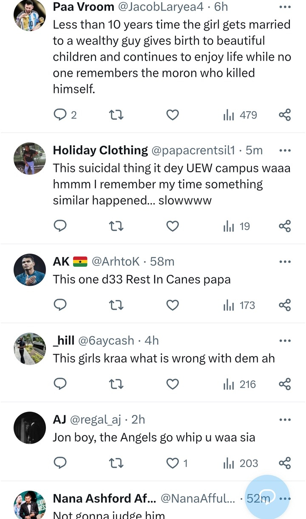
Task: Like Holiday Clothing's tweet
Action: 172,226
